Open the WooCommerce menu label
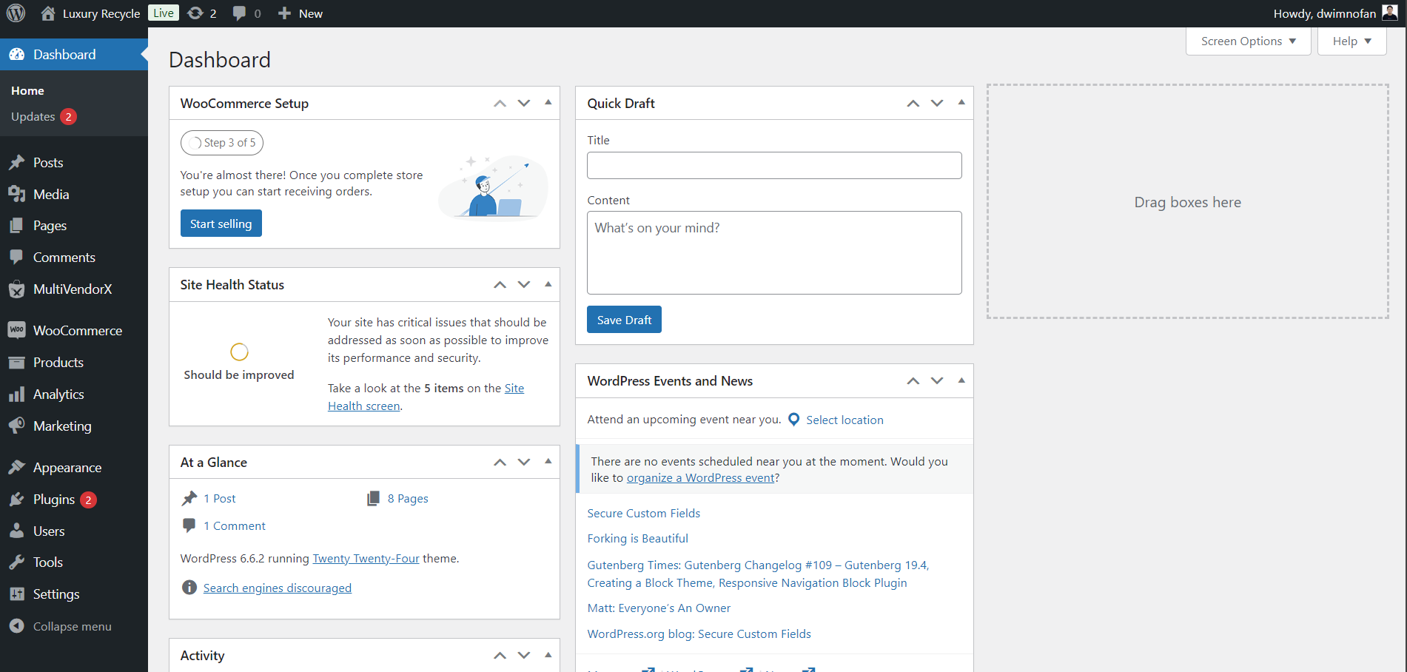Viewport: 1407px width, 672px height. (78, 331)
